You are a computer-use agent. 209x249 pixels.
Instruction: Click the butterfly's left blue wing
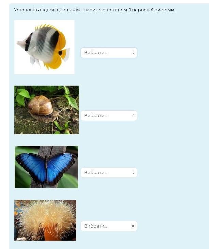point(32,167)
